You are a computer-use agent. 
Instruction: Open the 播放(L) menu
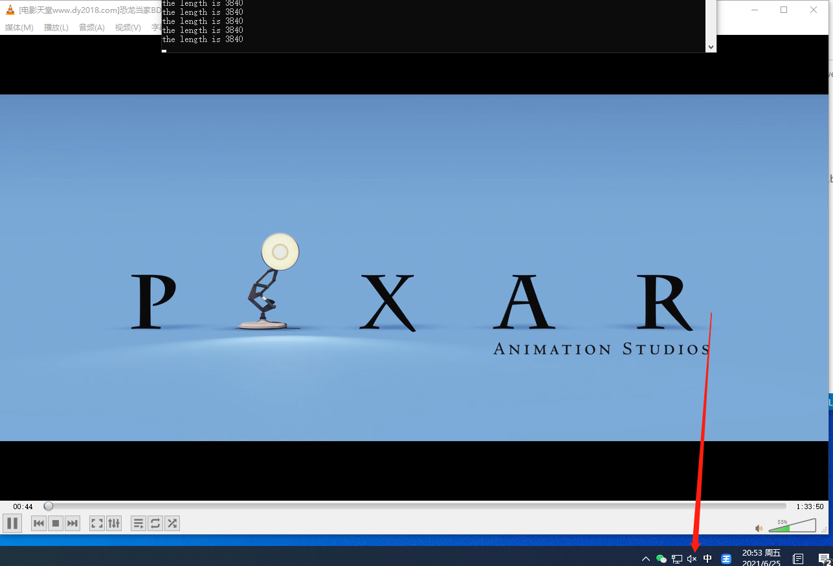pyautogui.click(x=56, y=27)
